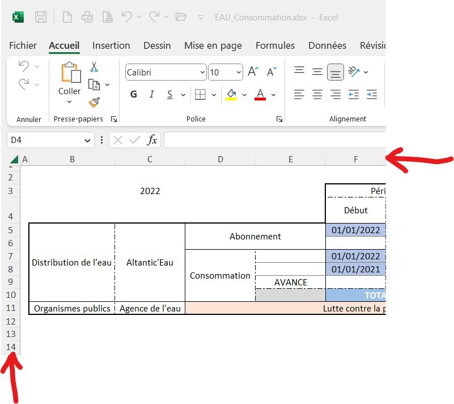Click the Abonnement cell
454x404 pixels.
pos(255,237)
